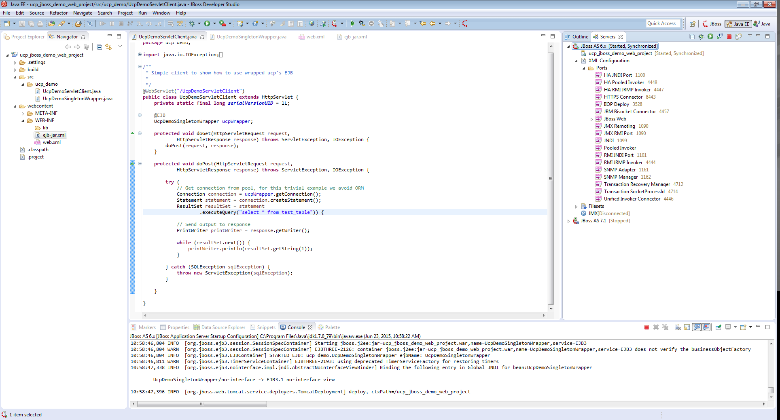Screen dimensions: 780x420
Task: Expand the JBoss Web node in Ports list
Action: coord(591,118)
